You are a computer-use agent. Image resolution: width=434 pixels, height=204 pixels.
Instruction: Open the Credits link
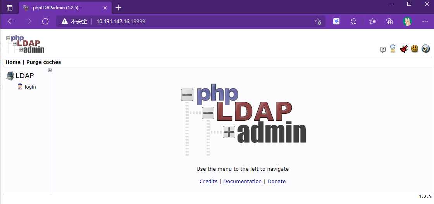tap(208, 181)
